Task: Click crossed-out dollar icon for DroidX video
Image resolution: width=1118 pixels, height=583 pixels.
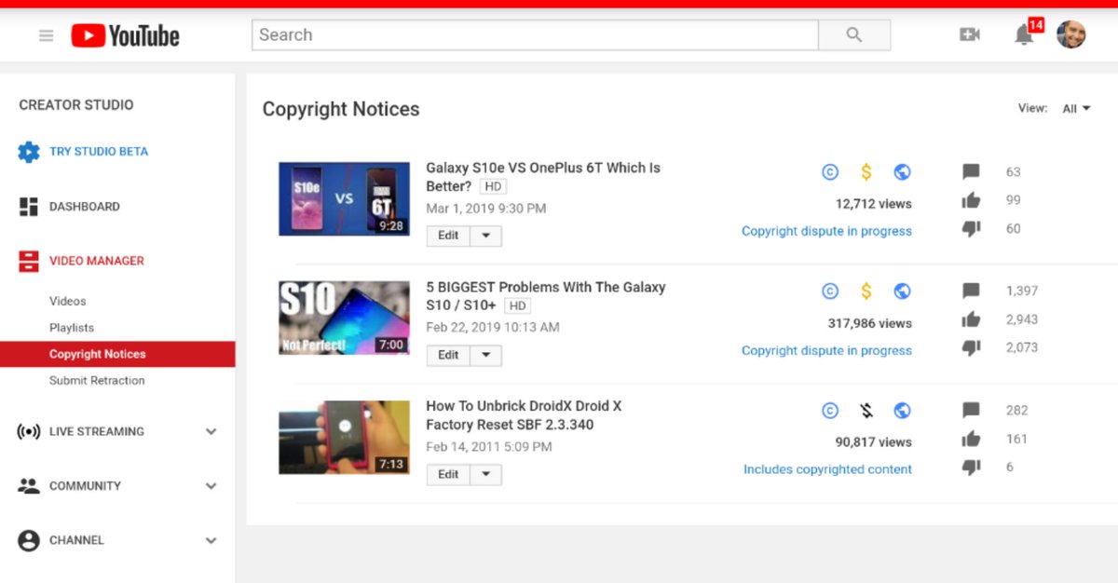Action: point(866,411)
